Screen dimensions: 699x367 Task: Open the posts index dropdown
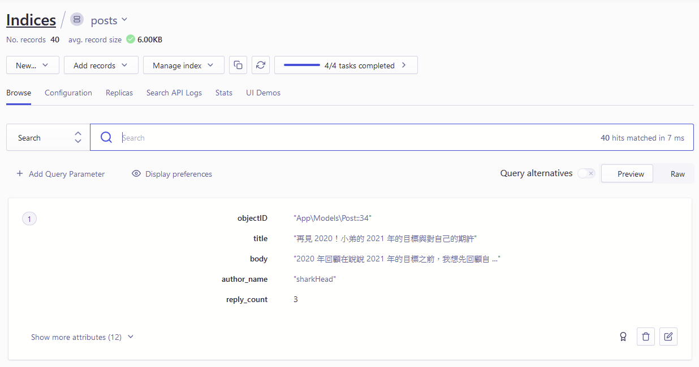coord(109,20)
